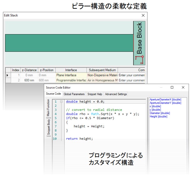Open the Snippet Help tab
The image size is (191, 179).
(x=94, y=94)
